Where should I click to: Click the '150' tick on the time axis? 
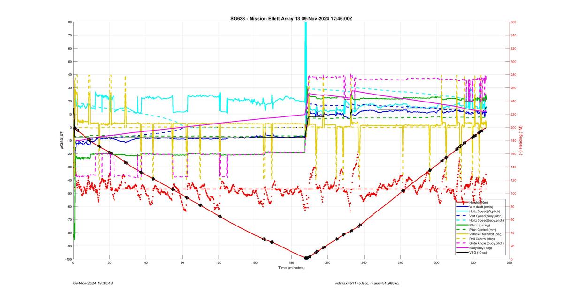pos(255,263)
